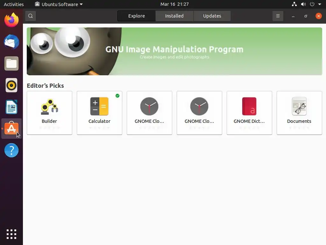Switch to the Installed tab
The height and width of the screenshot is (245, 326).
pos(174,16)
